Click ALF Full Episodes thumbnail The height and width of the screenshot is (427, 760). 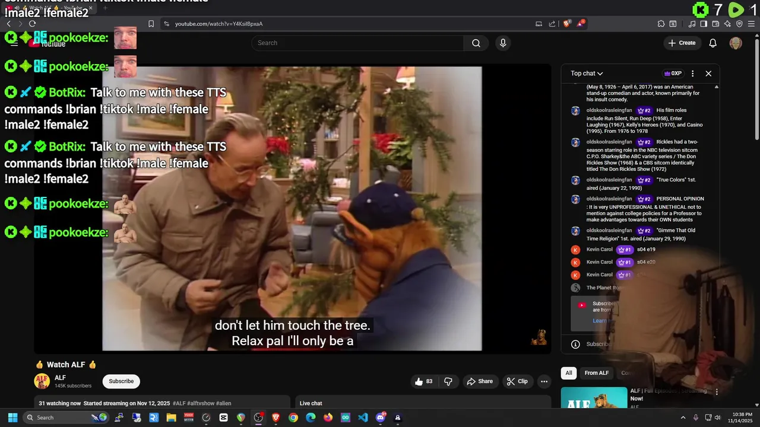pyautogui.click(x=594, y=398)
